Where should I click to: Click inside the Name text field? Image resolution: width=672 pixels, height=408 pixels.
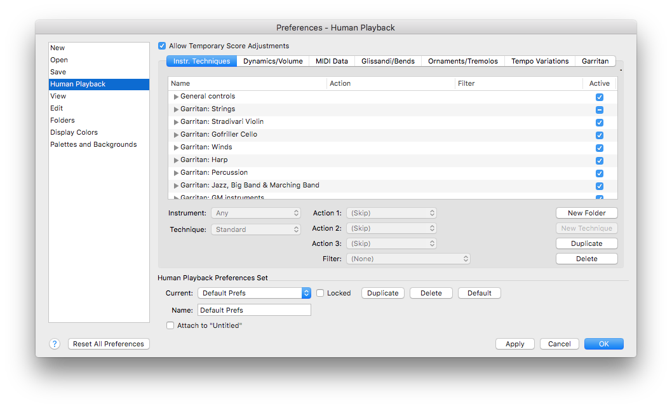[254, 309]
